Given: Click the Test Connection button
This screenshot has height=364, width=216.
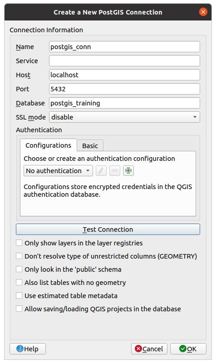Looking at the screenshot, I should (108, 229).
